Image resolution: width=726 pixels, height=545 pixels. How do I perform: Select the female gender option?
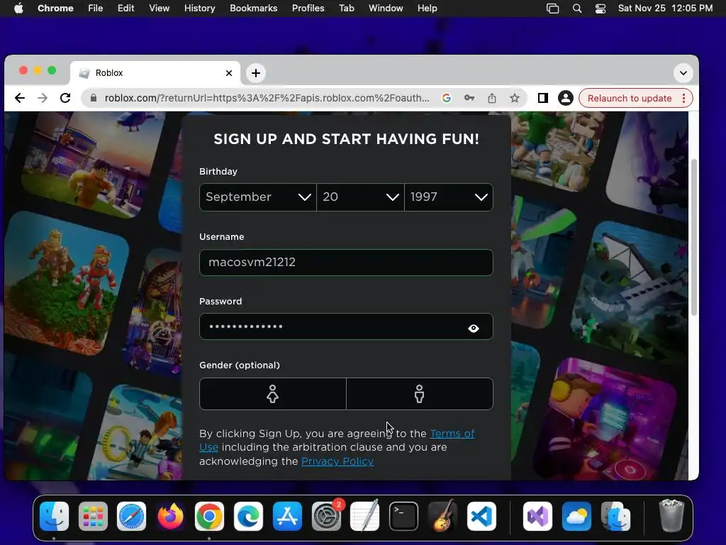(273, 394)
